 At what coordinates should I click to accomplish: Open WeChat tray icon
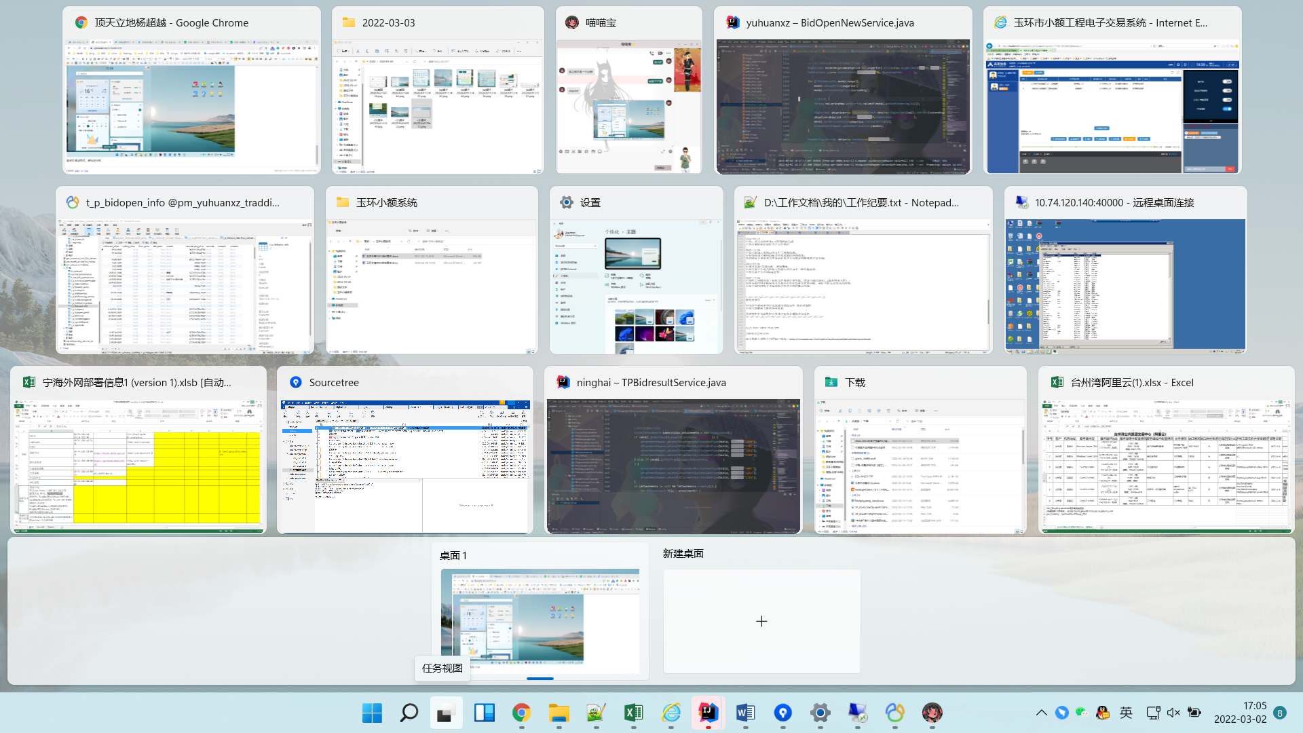1082,713
